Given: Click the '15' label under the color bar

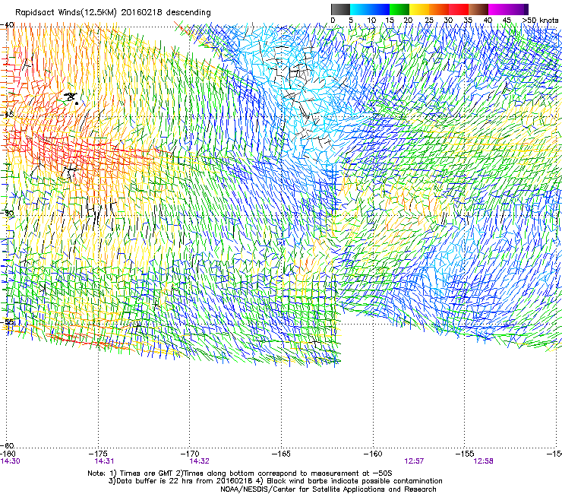Looking at the screenshot, I should click(390, 21).
